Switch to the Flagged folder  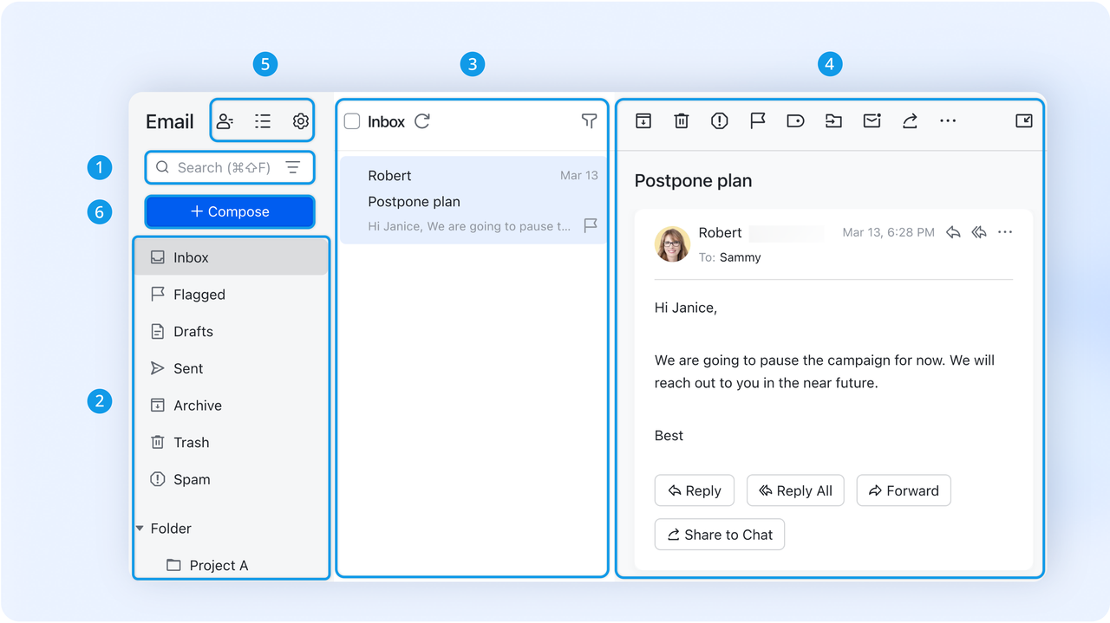coord(198,294)
